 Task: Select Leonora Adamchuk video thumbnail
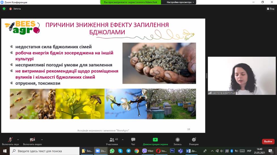click(x=242, y=76)
